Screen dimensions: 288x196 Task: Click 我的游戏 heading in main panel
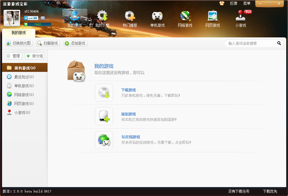[x=104, y=66]
